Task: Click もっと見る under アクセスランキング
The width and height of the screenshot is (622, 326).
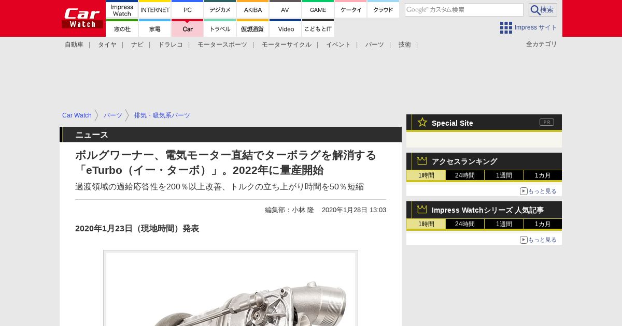Action: pyautogui.click(x=539, y=191)
